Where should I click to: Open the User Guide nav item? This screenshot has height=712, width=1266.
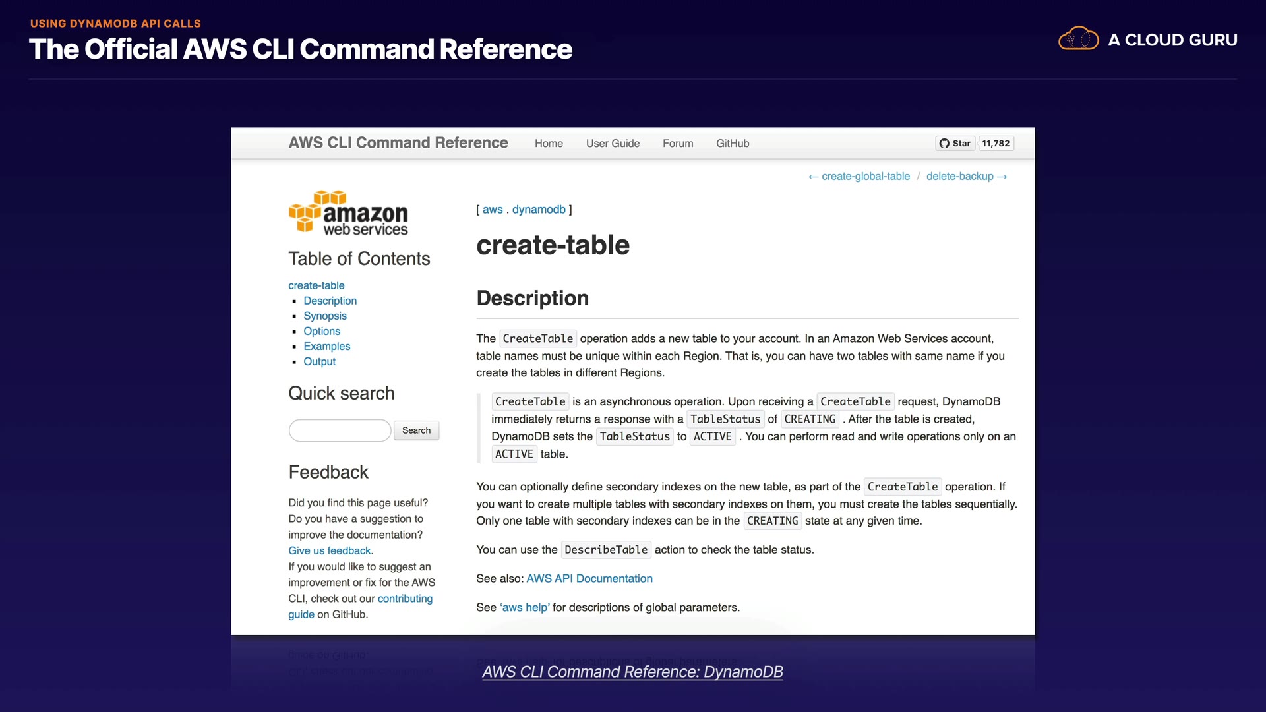613,143
